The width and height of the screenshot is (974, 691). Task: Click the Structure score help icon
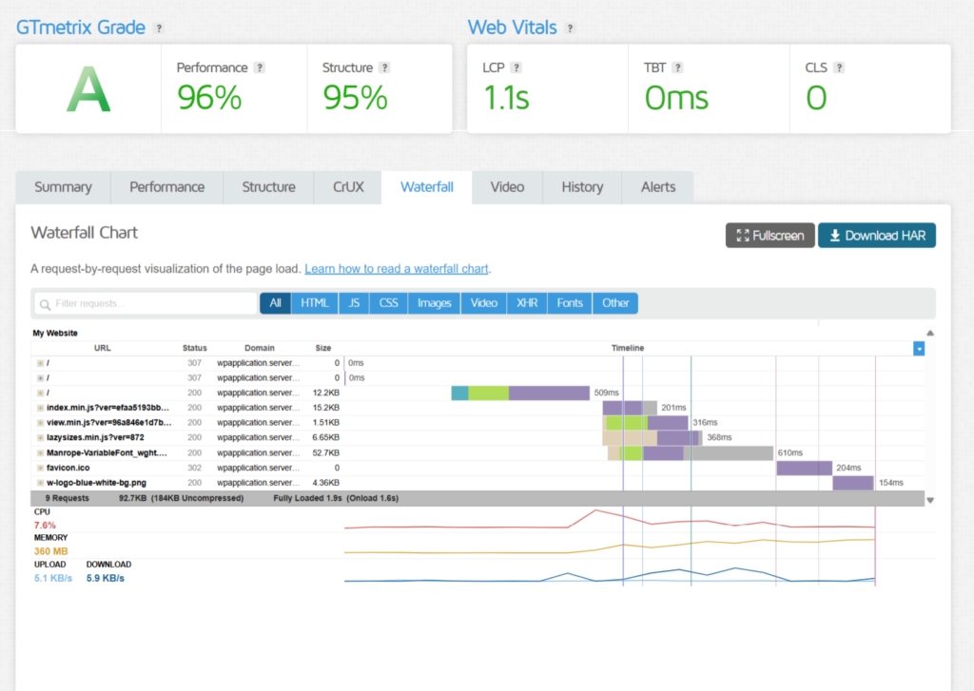tap(384, 67)
